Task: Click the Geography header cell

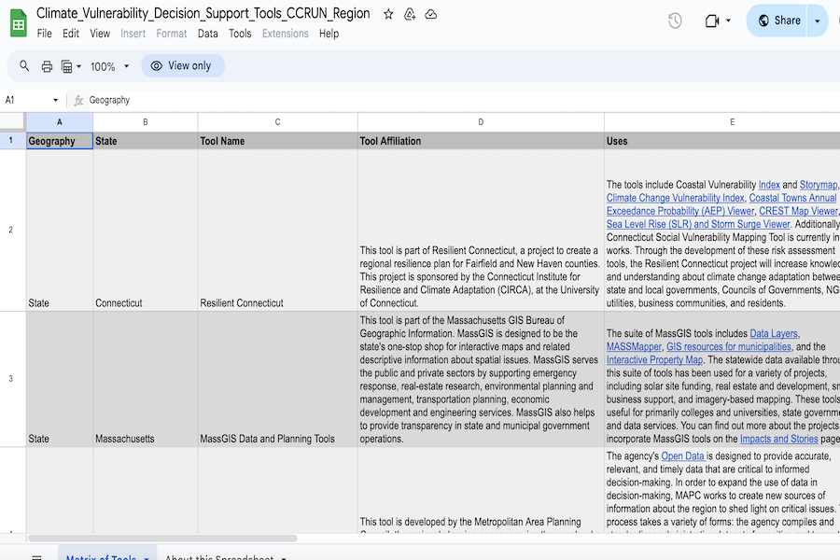Action: pos(60,141)
